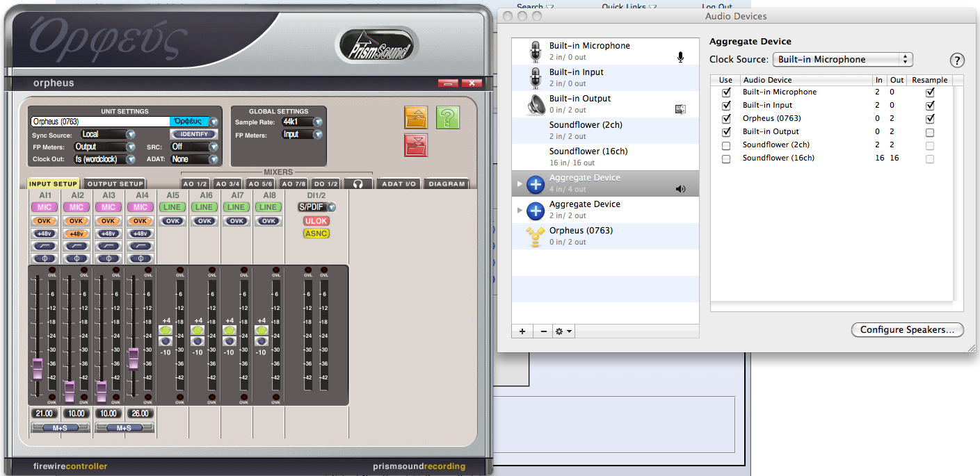Open Clock Out wordclock dropdown
This screenshot has height=476, width=980.
(x=104, y=159)
